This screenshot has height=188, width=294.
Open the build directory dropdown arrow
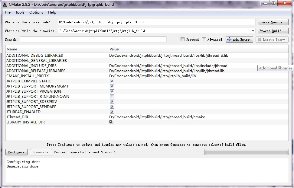[253, 31]
